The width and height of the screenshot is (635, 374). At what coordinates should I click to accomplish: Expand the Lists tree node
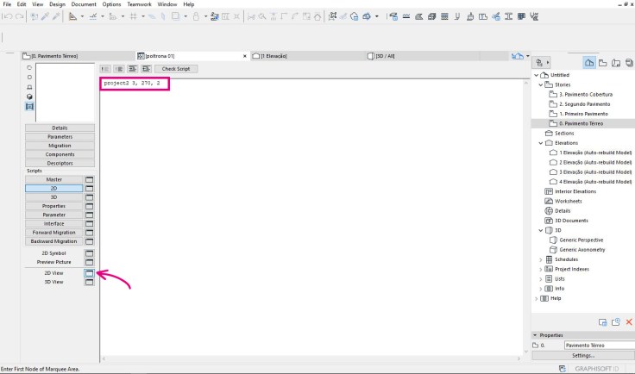point(541,279)
